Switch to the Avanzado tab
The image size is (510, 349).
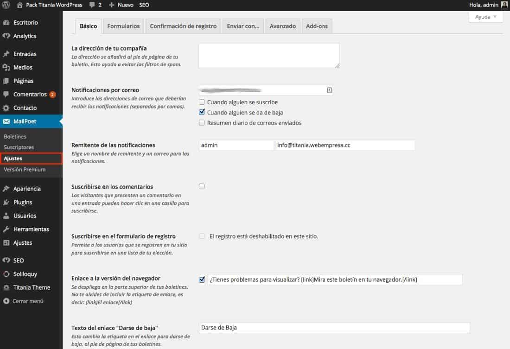pos(283,26)
